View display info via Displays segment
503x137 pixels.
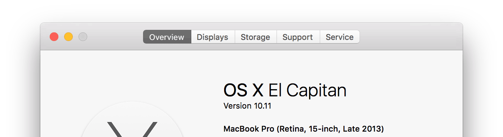[x=213, y=37]
